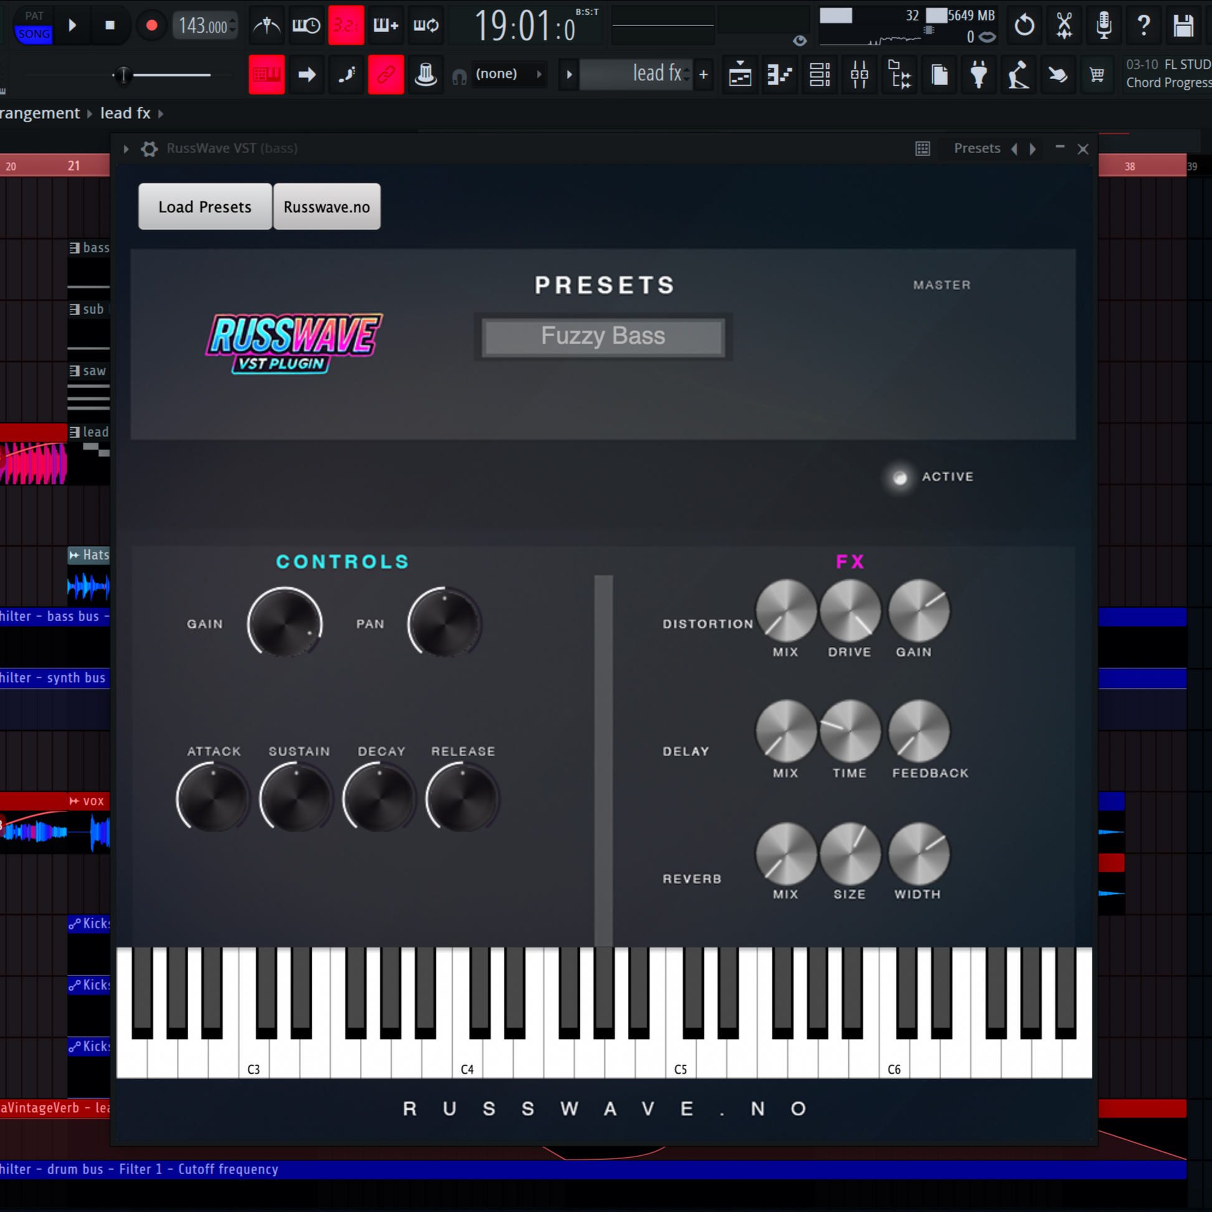1212x1212 pixels.
Task: Open the Mixer view icon
Action: click(x=859, y=75)
